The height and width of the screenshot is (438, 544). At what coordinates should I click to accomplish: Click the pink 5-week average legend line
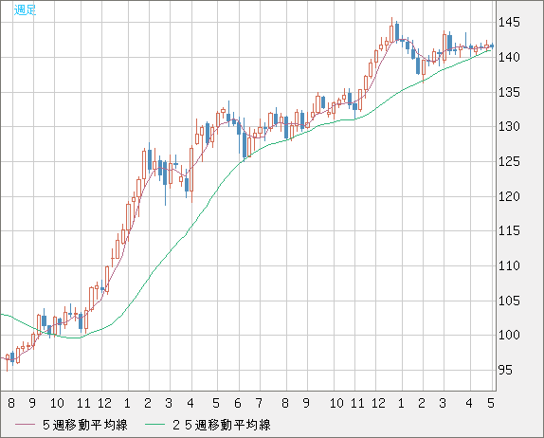click(26, 425)
